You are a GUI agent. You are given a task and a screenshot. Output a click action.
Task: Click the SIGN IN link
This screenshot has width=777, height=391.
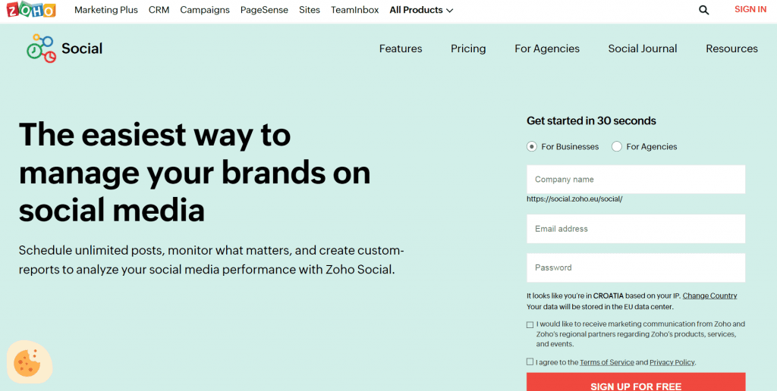point(750,9)
